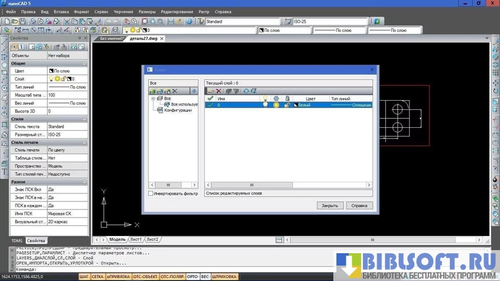
Task: Toggle the lock icon for layer 0
Action: pos(287,105)
